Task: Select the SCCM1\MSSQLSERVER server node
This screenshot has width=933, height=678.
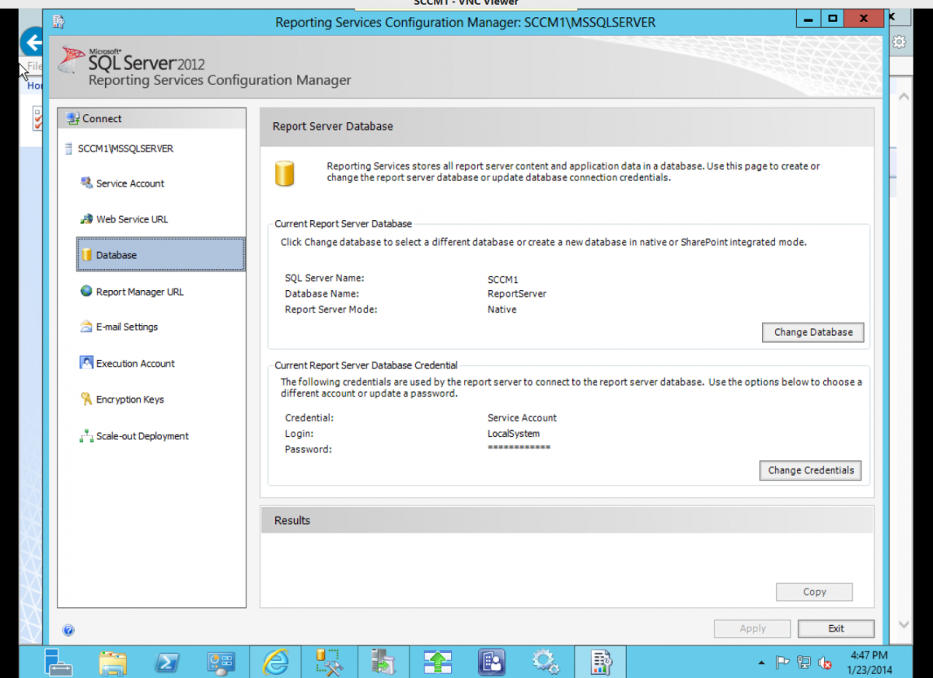Action: click(x=125, y=149)
